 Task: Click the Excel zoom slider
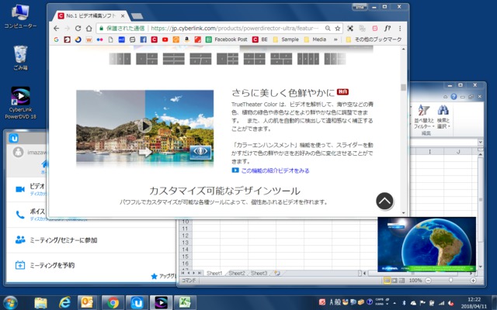450,280
